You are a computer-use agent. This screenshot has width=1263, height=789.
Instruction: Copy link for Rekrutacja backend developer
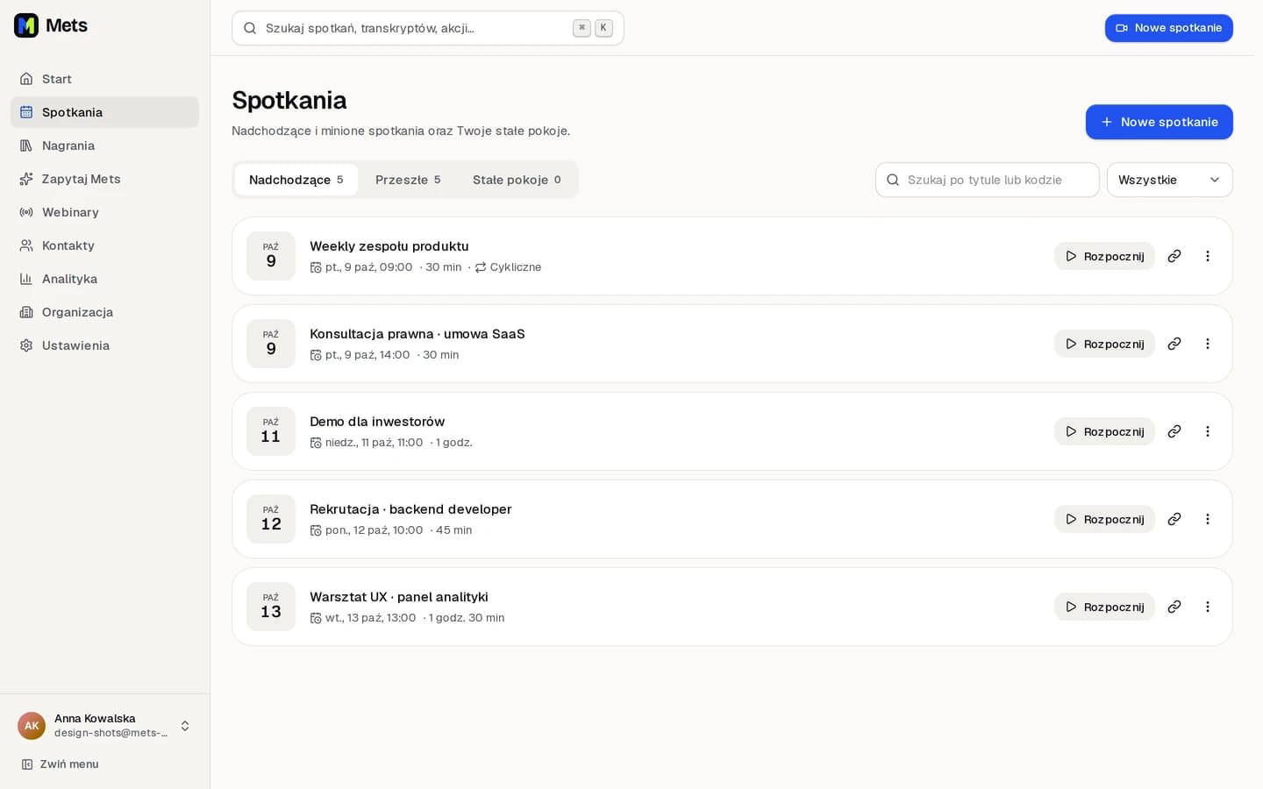(1174, 519)
